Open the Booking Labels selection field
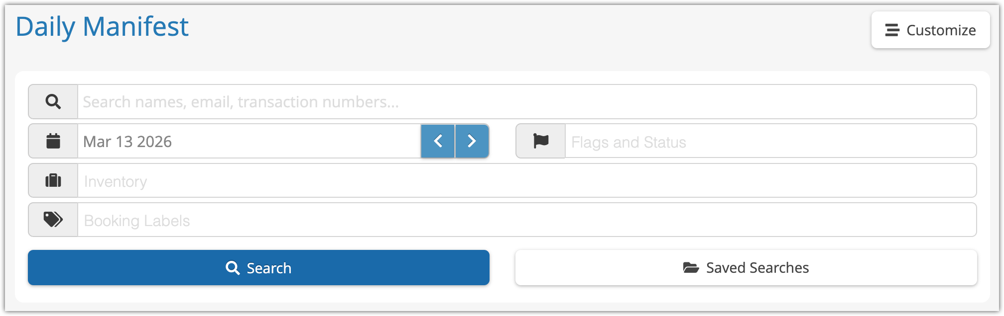1004x316 pixels. [x=526, y=220]
